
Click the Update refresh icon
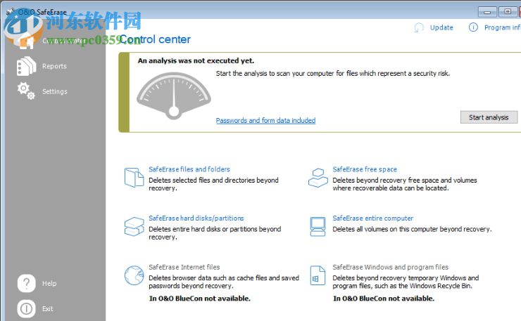point(419,27)
